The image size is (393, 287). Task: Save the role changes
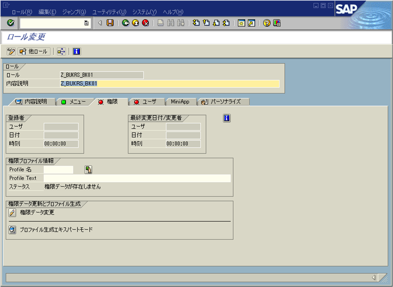click(110, 23)
